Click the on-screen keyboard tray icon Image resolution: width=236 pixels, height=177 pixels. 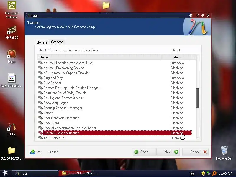pos(192,174)
